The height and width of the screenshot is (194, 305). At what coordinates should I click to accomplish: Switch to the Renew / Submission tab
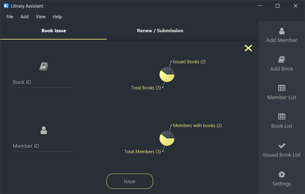coord(160,30)
